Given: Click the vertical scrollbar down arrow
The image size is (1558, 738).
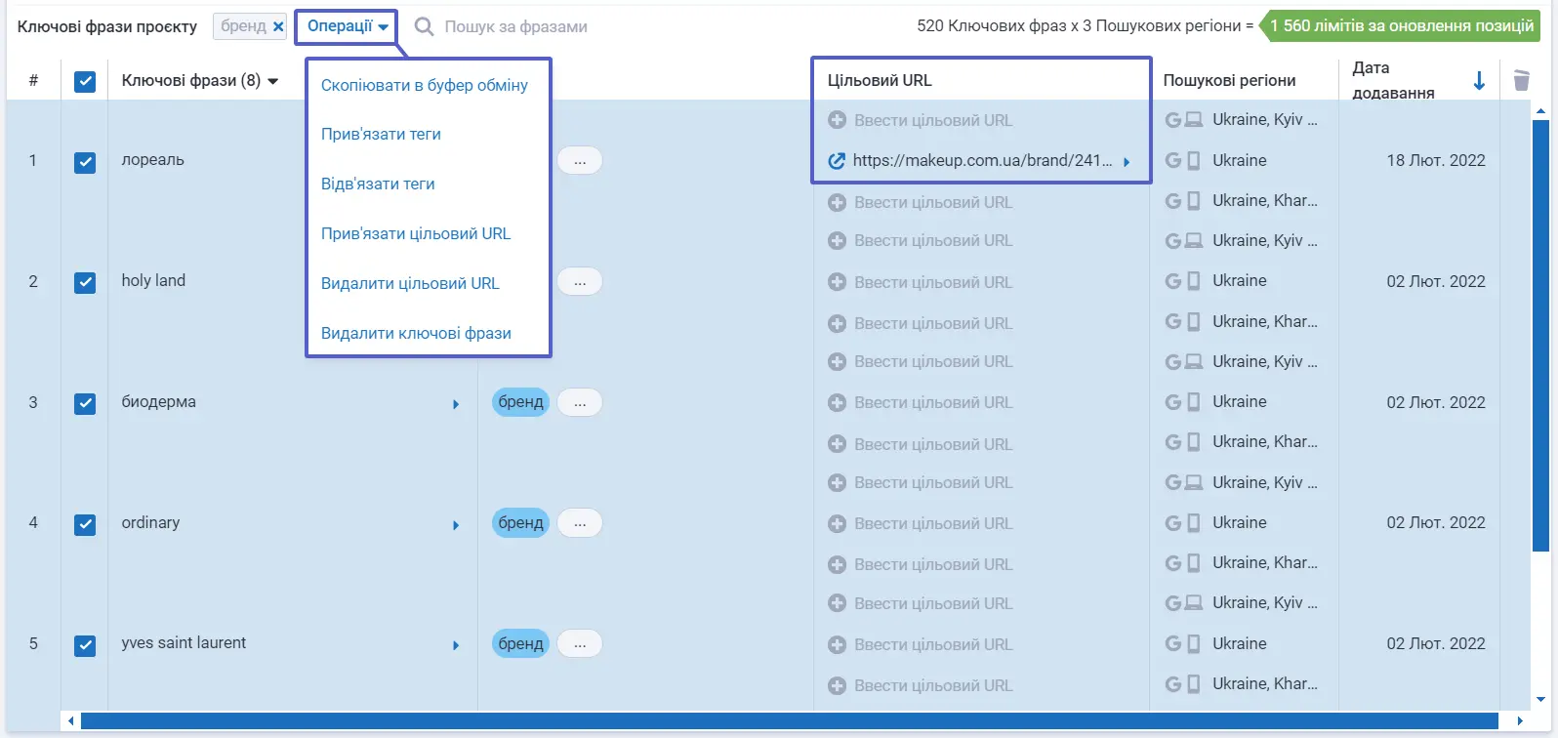Looking at the screenshot, I should click(1541, 700).
